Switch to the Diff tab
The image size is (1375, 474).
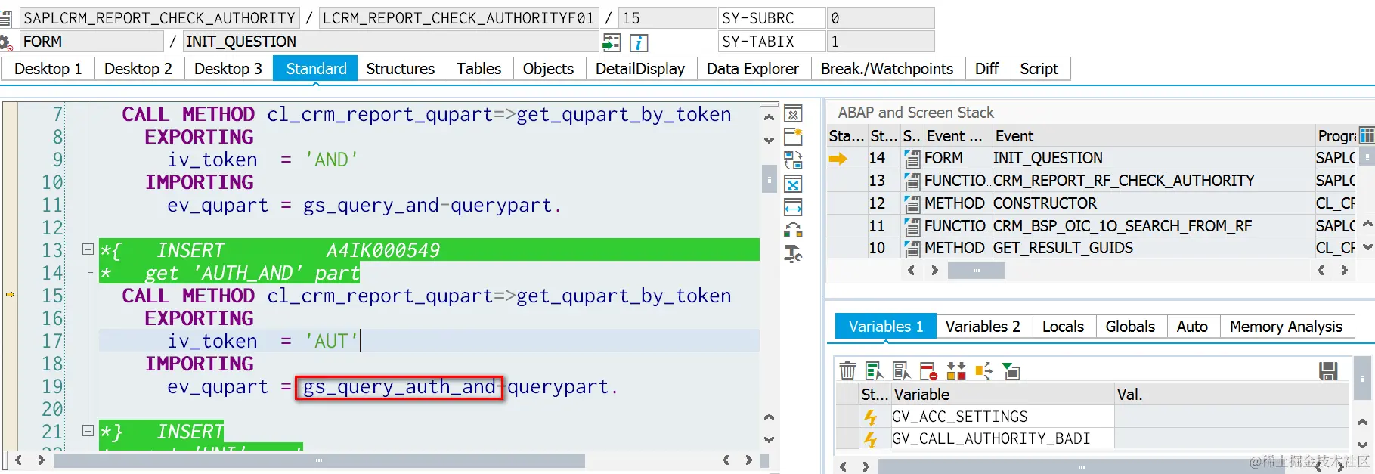tap(986, 69)
